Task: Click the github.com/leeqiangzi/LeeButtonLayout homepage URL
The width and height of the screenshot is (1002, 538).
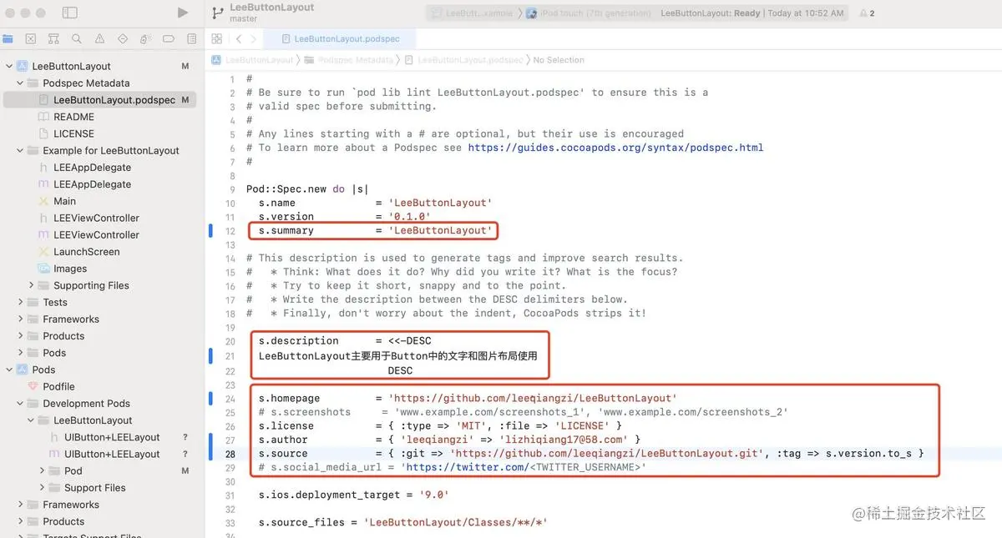Action: click(x=534, y=399)
